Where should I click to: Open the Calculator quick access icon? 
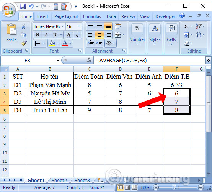[x=56, y=7]
